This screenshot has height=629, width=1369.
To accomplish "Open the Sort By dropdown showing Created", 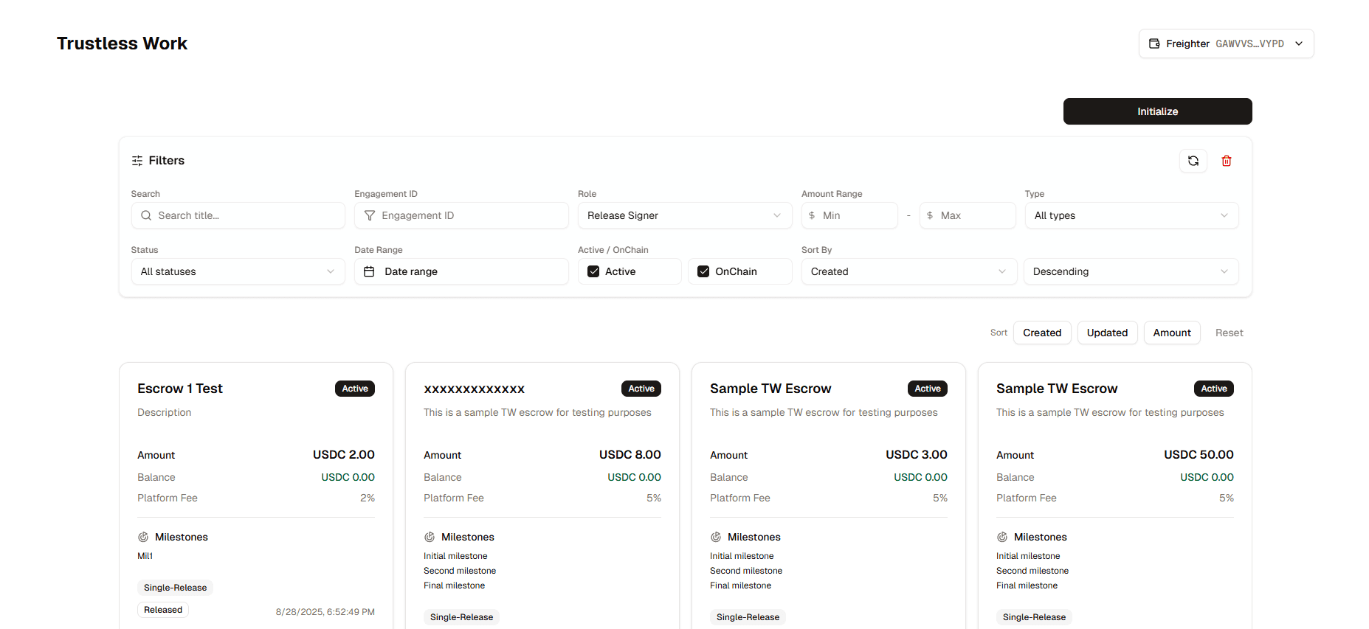I will click(x=908, y=271).
